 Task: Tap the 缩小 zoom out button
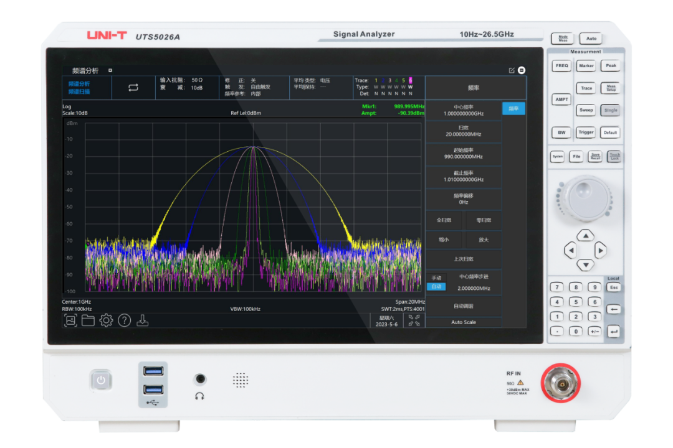[x=444, y=240]
